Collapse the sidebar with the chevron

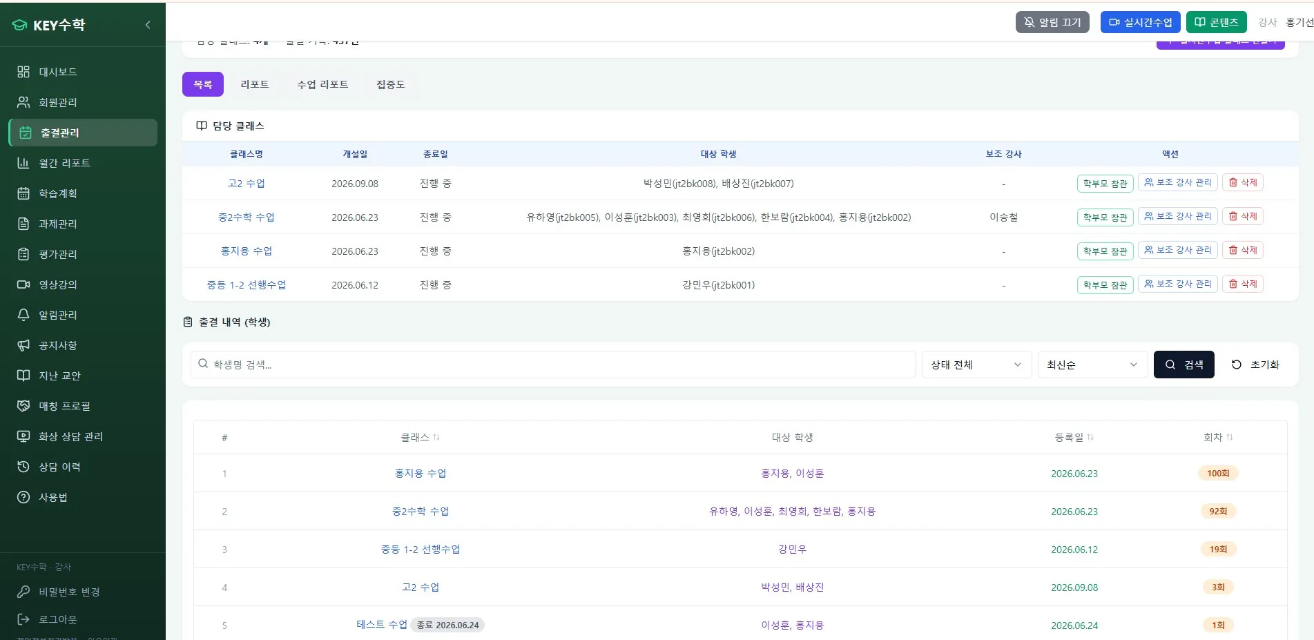click(x=148, y=25)
